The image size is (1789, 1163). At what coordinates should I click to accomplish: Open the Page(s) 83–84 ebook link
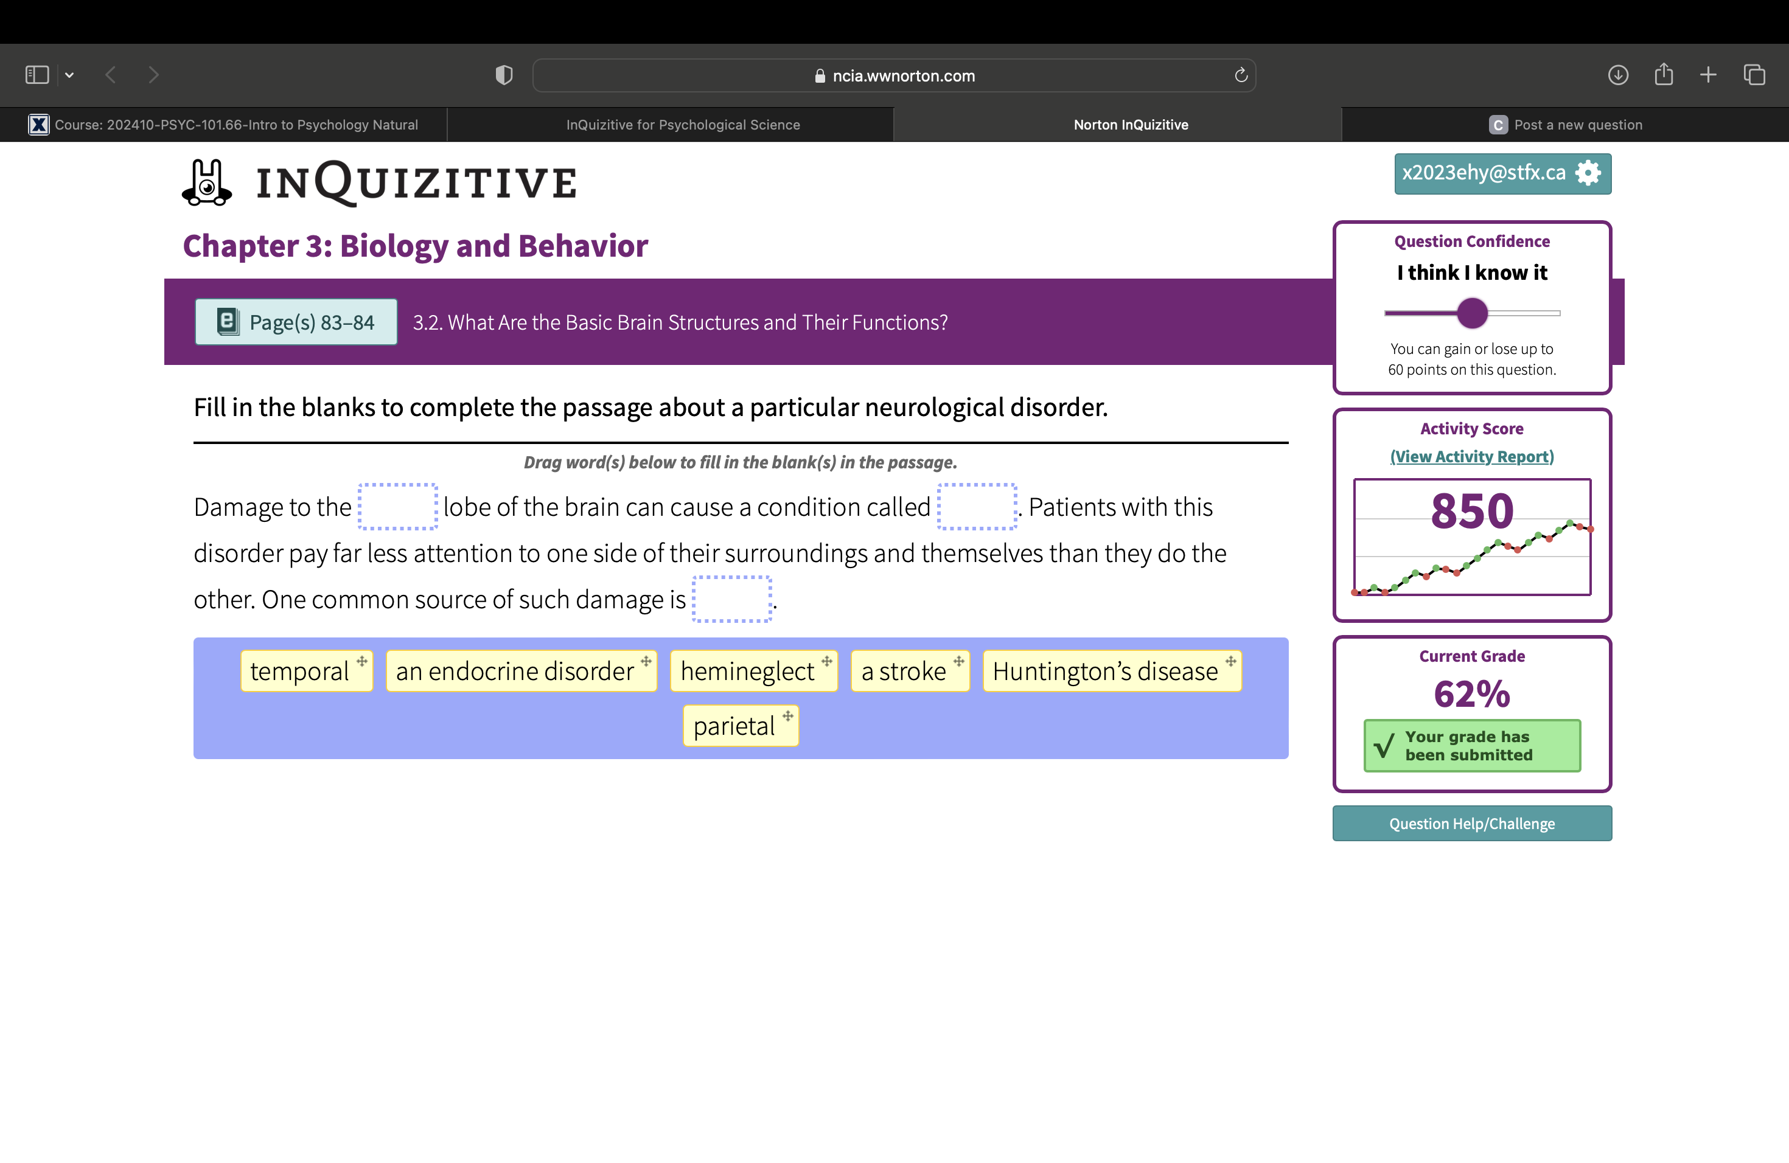(x=296, y=322)
